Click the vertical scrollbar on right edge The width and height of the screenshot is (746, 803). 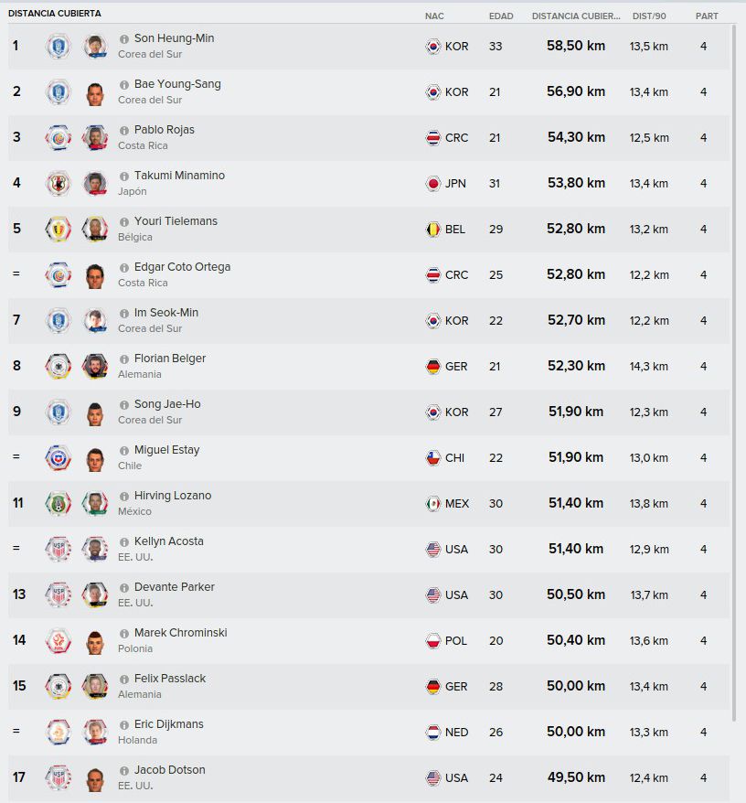[734, 373]
